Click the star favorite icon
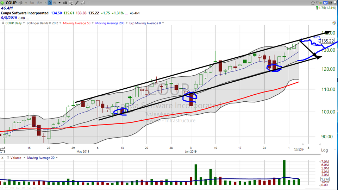Viewport: 338px width, 190px height. pyautogui.click(x=313, y=3)
